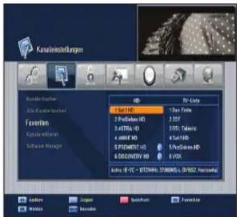The image size is (237, 217).
Task: Select 5 PREMIERE HD channel row
Action: pyautogui.click(x=137, y=147)
